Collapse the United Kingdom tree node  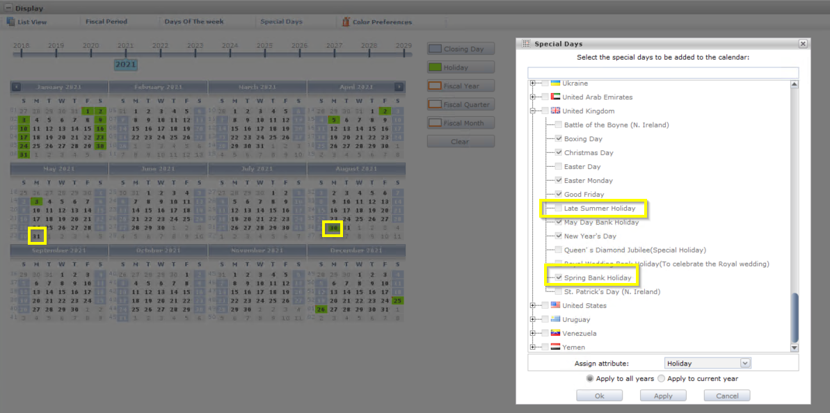(x=533, y=111)
